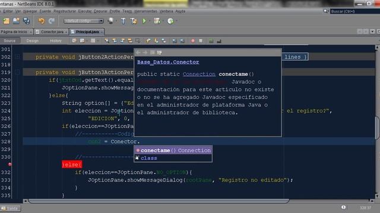Click the profile project icon

[x=170, y=21]
